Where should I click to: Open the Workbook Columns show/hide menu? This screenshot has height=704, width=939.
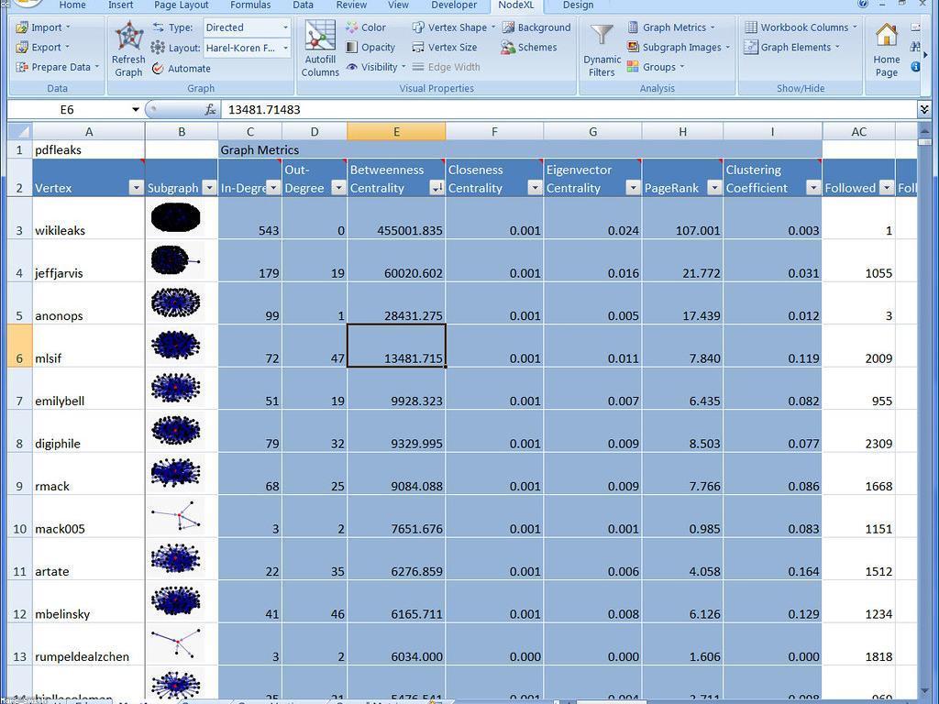[x=801, y=27]
